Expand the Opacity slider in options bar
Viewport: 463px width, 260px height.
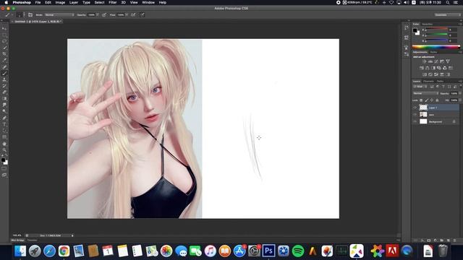98,14
